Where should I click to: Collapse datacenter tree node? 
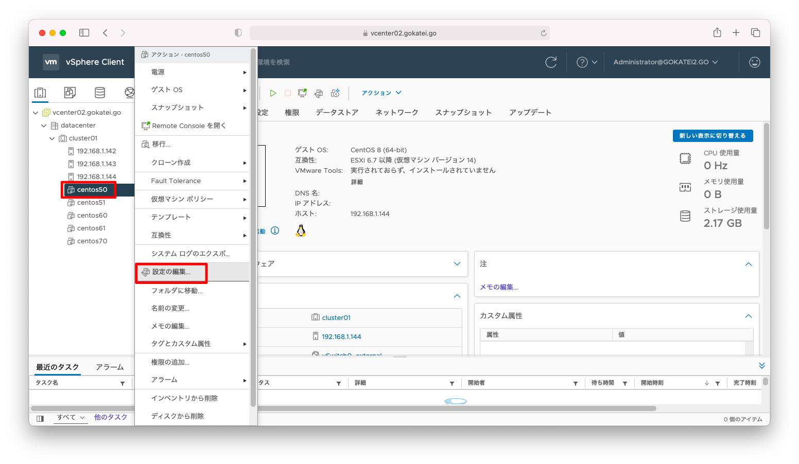coord(44,126)
